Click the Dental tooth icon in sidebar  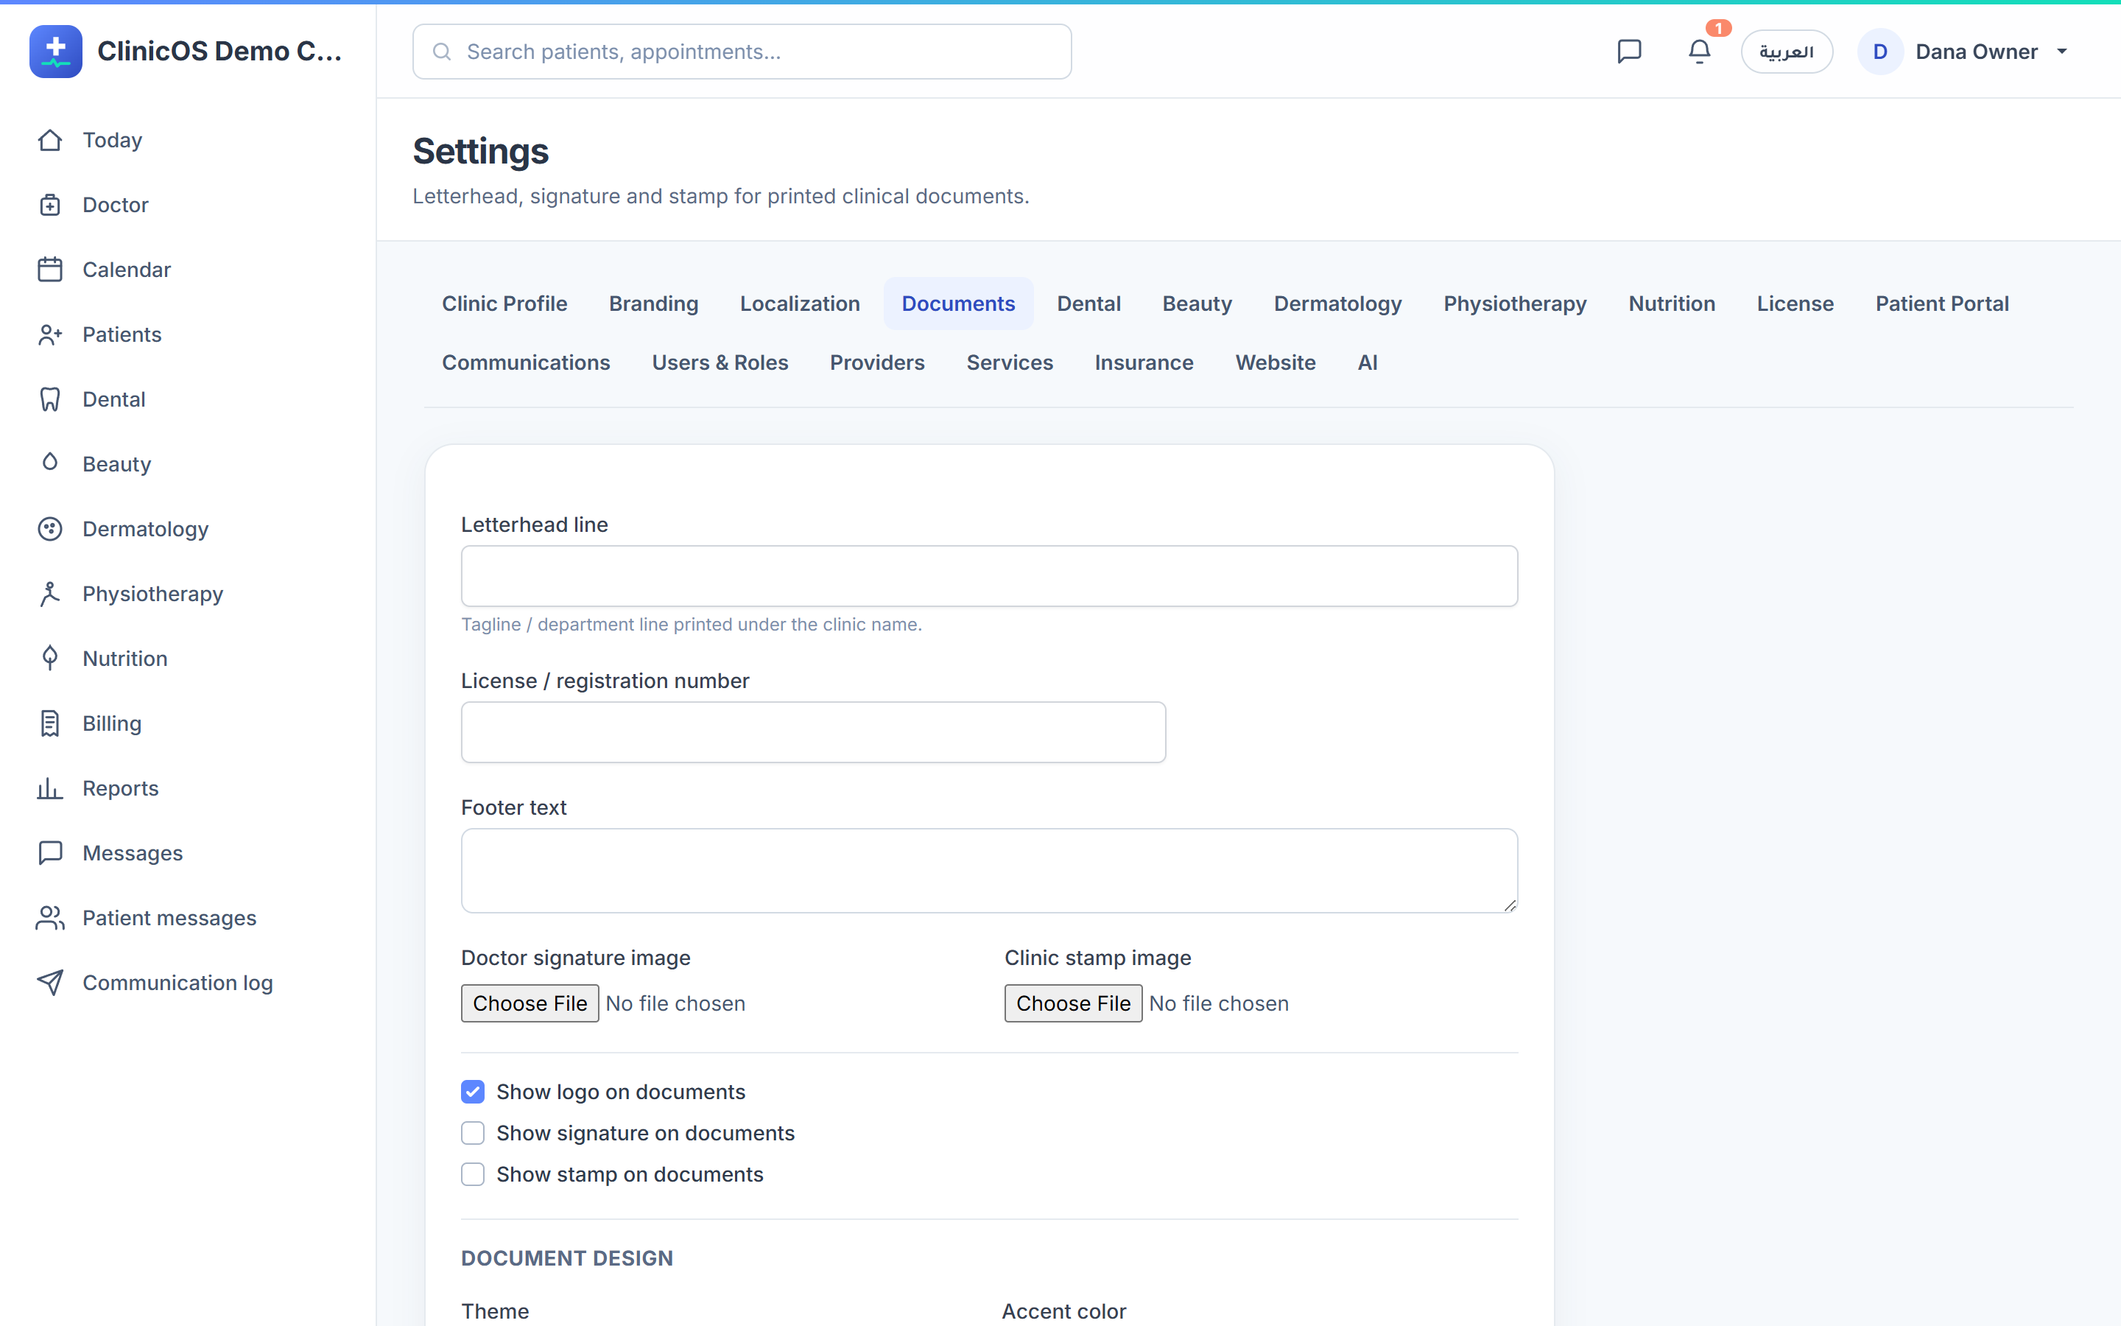click(50, 399)
